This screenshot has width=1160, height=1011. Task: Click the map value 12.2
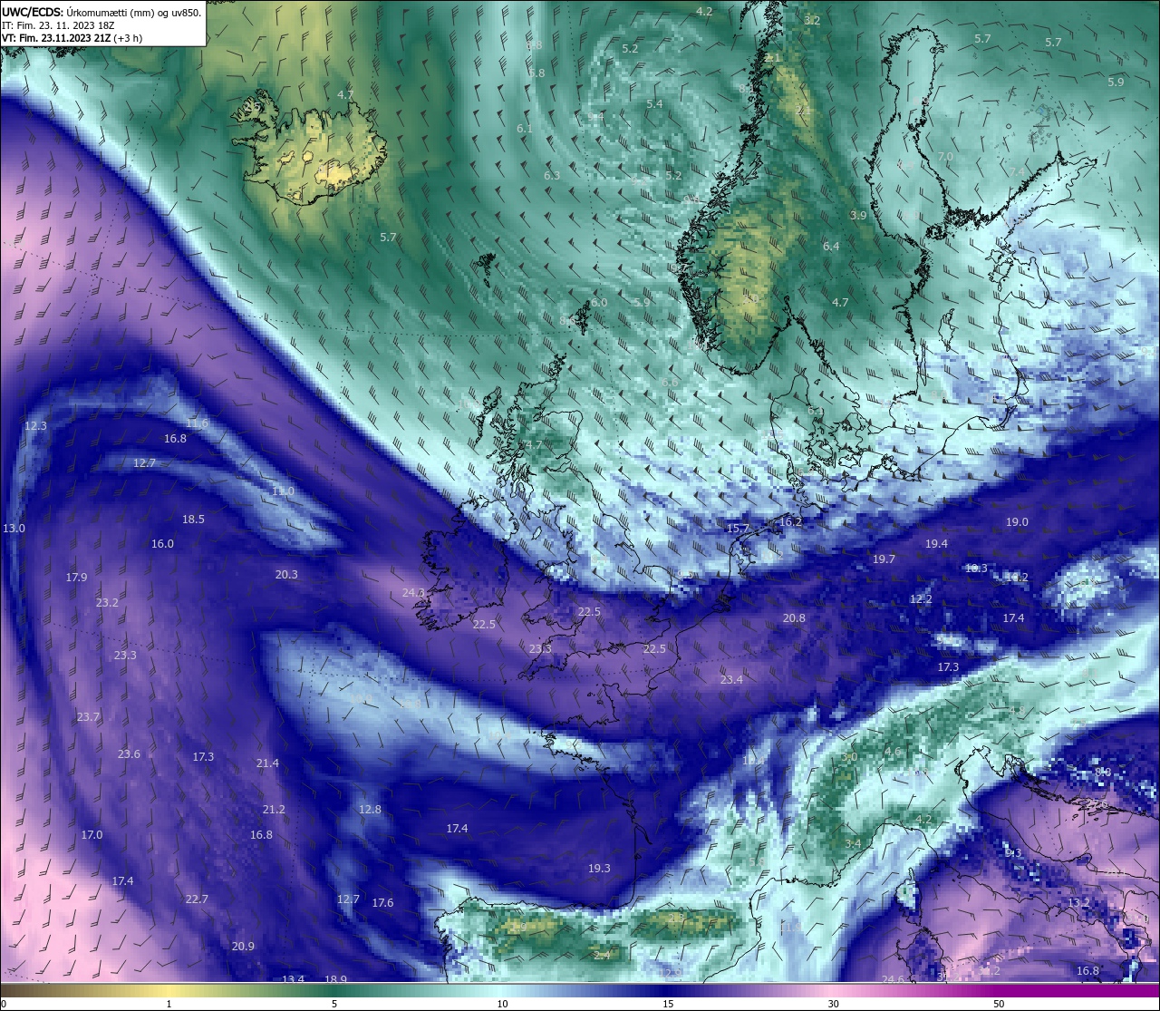pyautogui.click(x=921, y=598)
